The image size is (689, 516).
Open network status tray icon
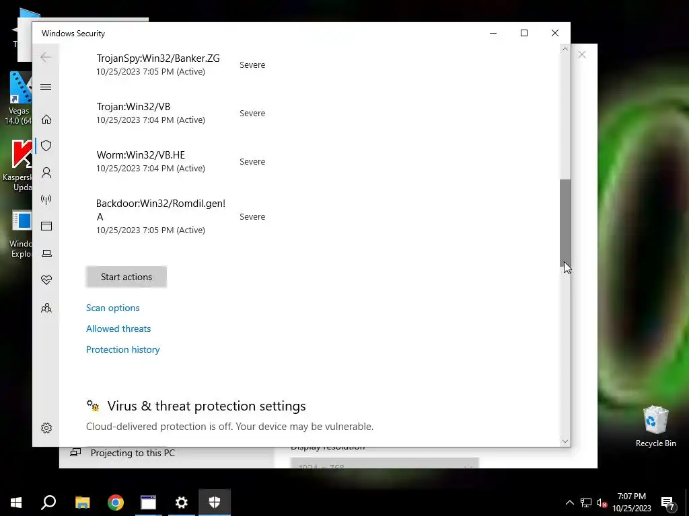point(586,503)
